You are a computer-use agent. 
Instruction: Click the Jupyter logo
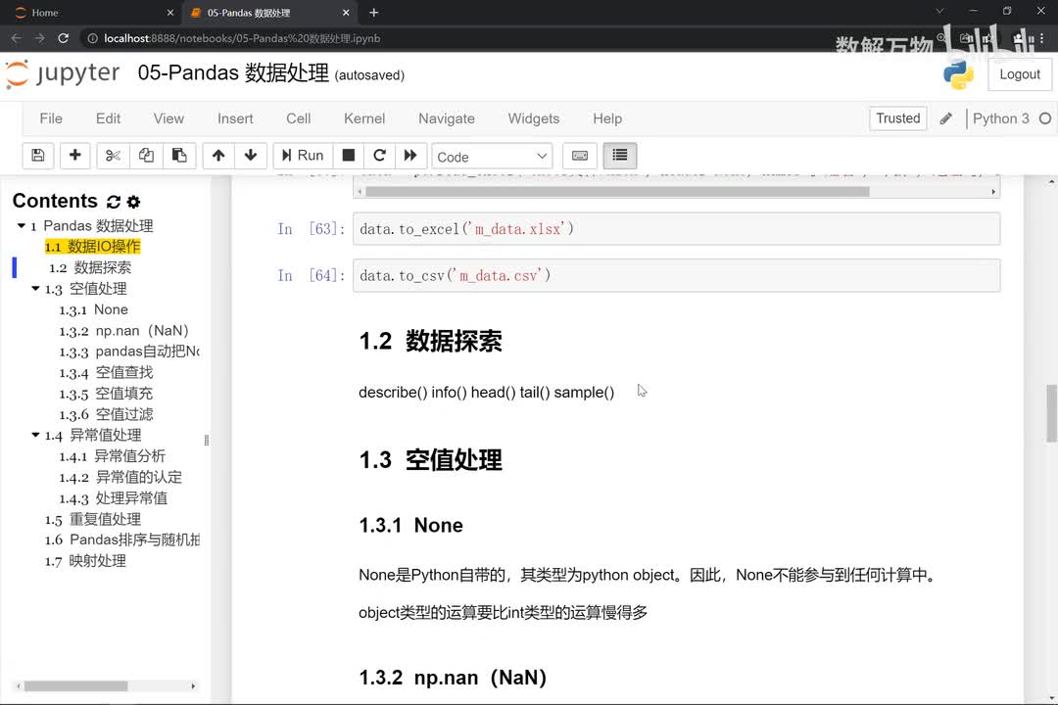point(62,73)
